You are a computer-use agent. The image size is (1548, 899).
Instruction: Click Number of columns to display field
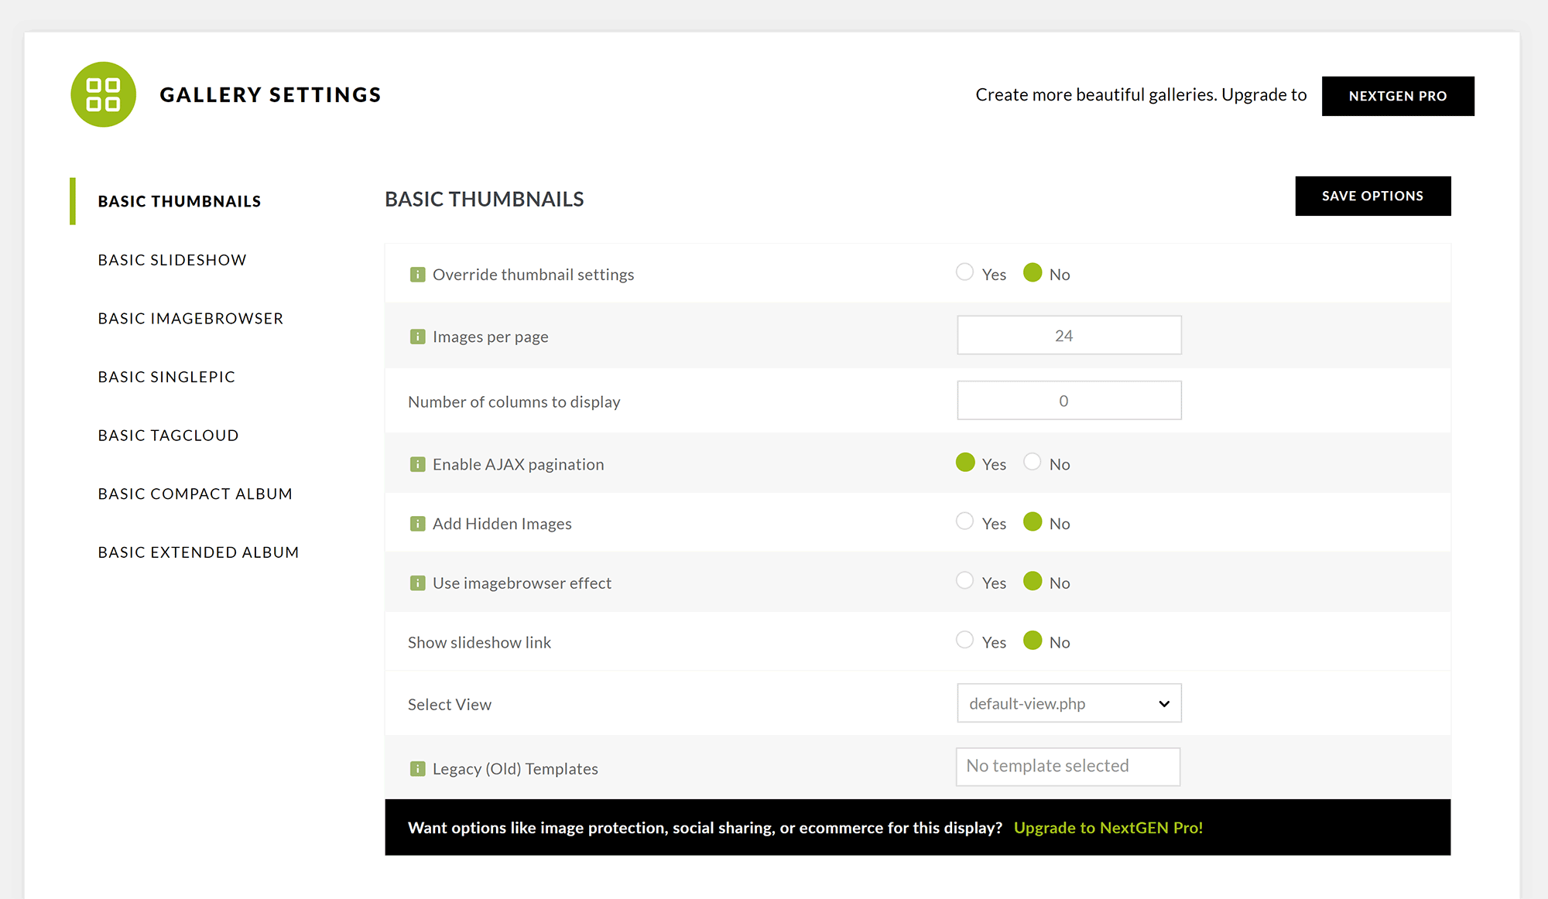point(1069,400)
